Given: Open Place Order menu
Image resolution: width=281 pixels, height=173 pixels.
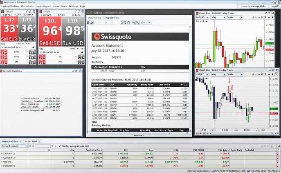Looking at the screenshot, I should (x=27, y=6).
